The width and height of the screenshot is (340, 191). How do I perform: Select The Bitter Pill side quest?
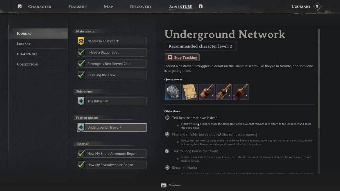point(112,101)
